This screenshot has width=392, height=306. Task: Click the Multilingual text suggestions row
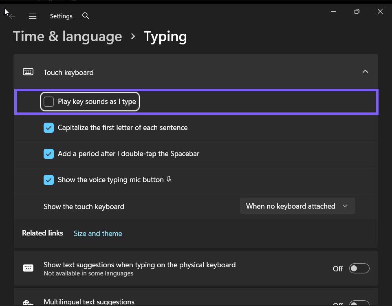(196, 297)
